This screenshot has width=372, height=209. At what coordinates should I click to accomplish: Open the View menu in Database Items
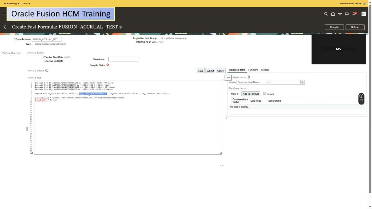[235, 94]
